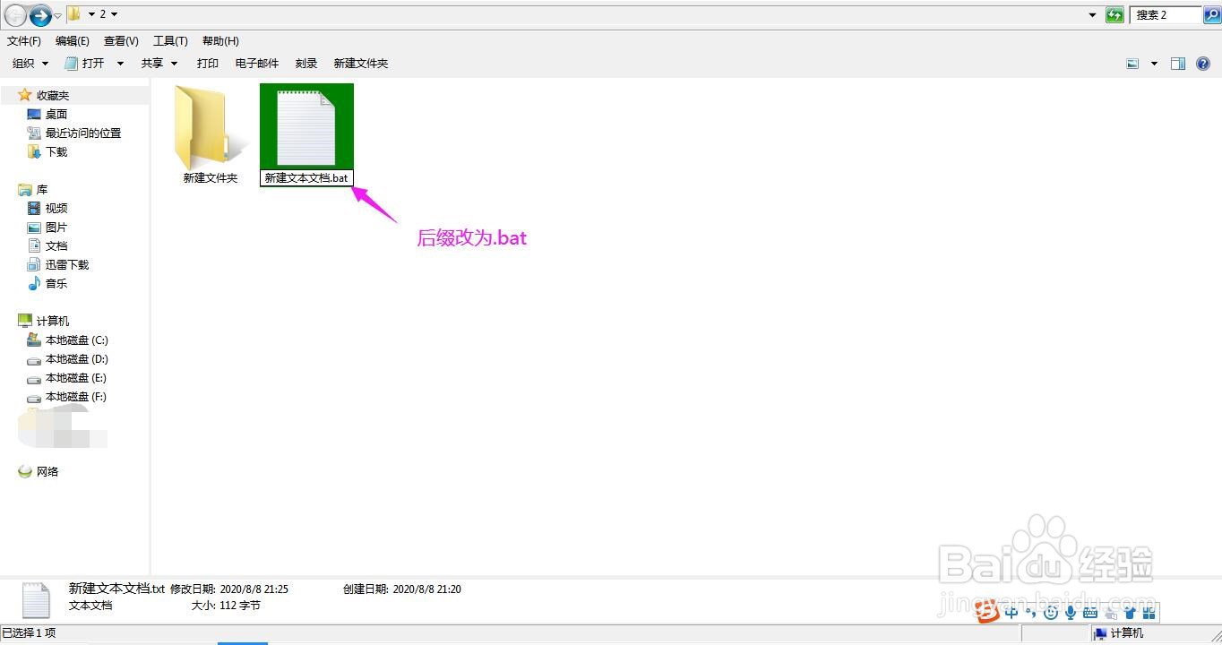Open the 工具(T) menu

(x=170, y=41)
